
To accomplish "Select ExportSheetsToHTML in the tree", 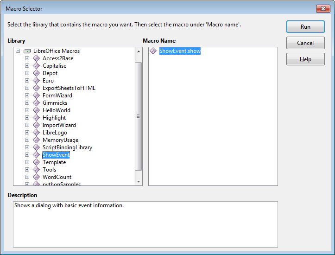I will [69, 88].
